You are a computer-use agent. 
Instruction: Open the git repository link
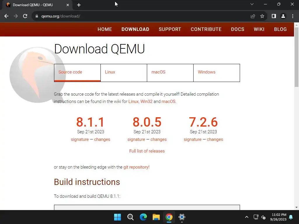tap(136, 167)
